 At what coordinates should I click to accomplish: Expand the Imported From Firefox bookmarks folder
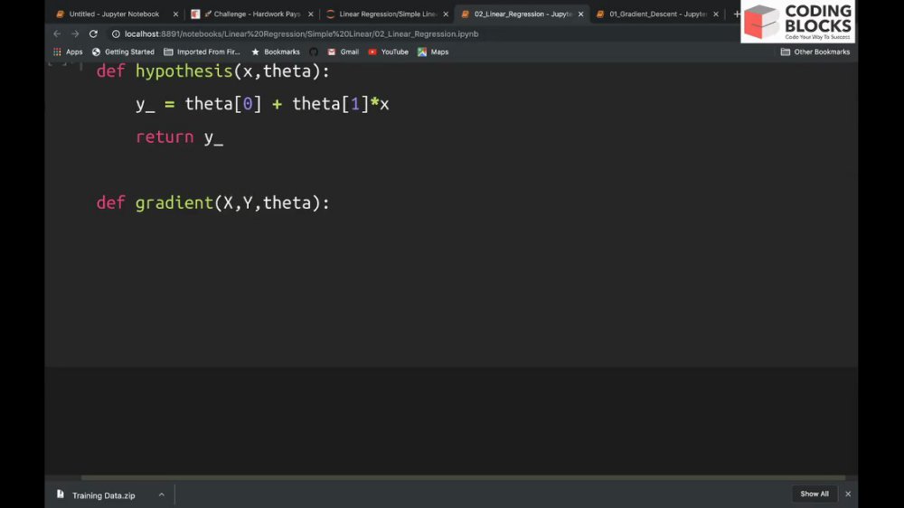click(x=202, y=52)
